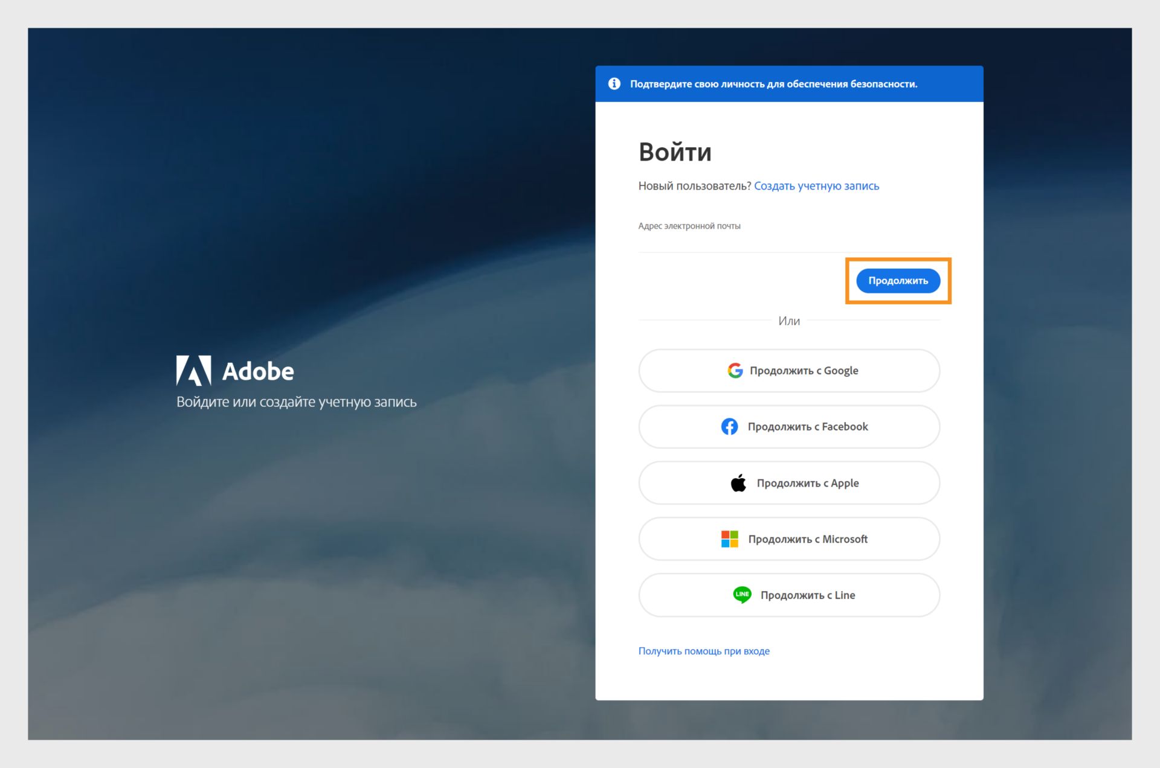Open Получить помощь при входе link
This screenshot has height=768, width=1160.
pos(704,651)
